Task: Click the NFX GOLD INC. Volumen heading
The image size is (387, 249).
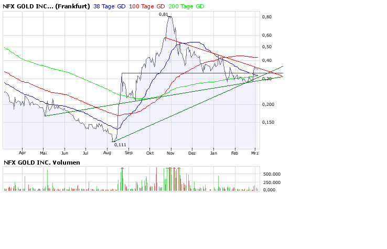Action: (42, 163)
